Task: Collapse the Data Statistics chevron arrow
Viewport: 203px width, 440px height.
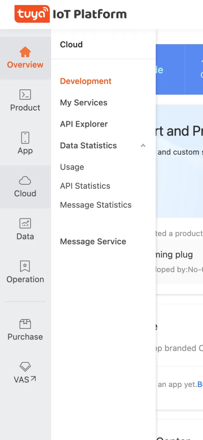Action: coord(143,146)
